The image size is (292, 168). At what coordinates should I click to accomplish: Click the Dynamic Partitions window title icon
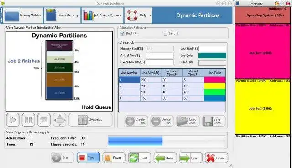[x=3, y=3]
